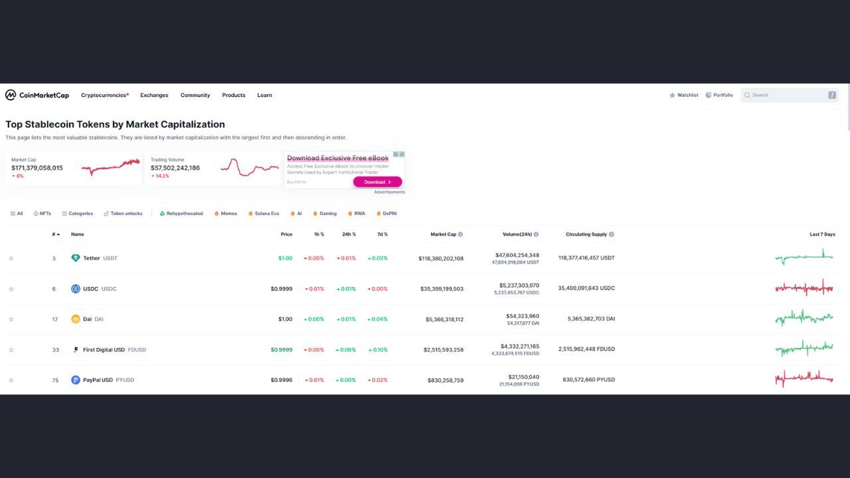Click Tether 24h volume $47,604,254,348
The width and height of the screenshot is (850, 478).
(517, 255)
